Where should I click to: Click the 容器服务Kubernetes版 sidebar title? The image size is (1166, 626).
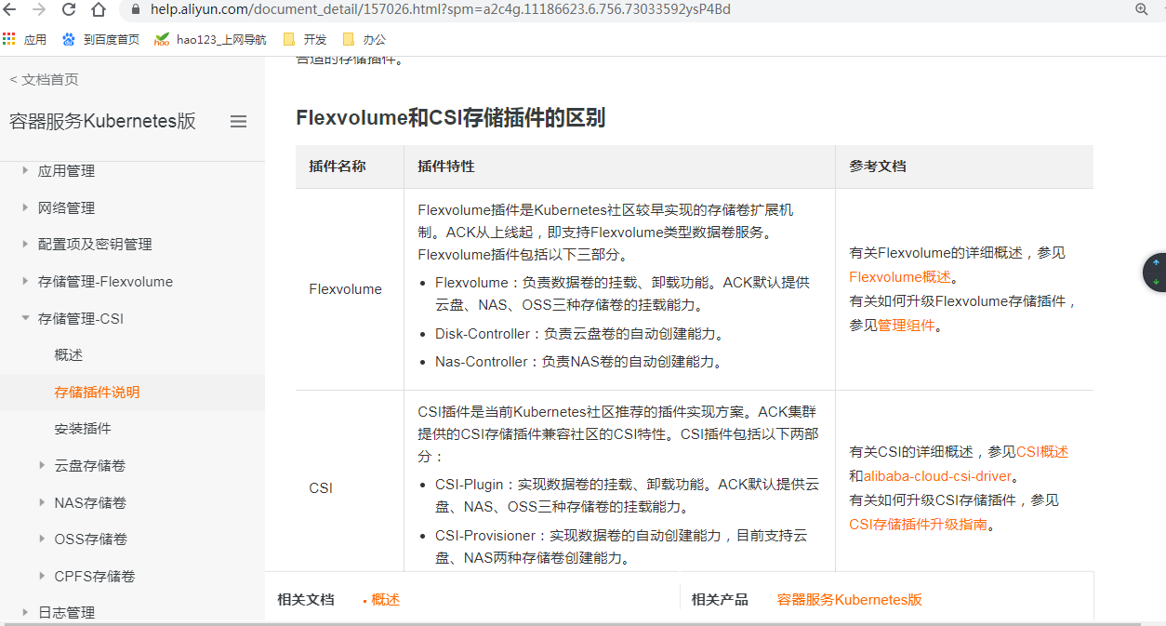click(102, 121)
